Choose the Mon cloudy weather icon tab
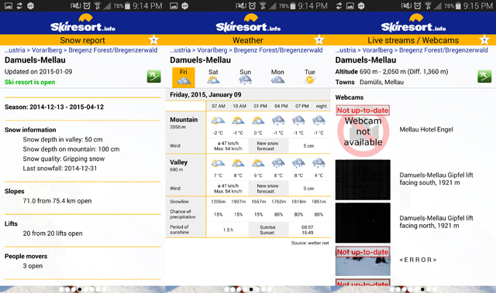This screenshot has width=496, height=293. [277, 77]
